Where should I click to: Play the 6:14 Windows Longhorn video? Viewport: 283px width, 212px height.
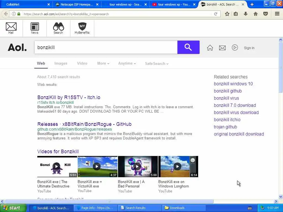pyautogui.click(x=178, y=166)
